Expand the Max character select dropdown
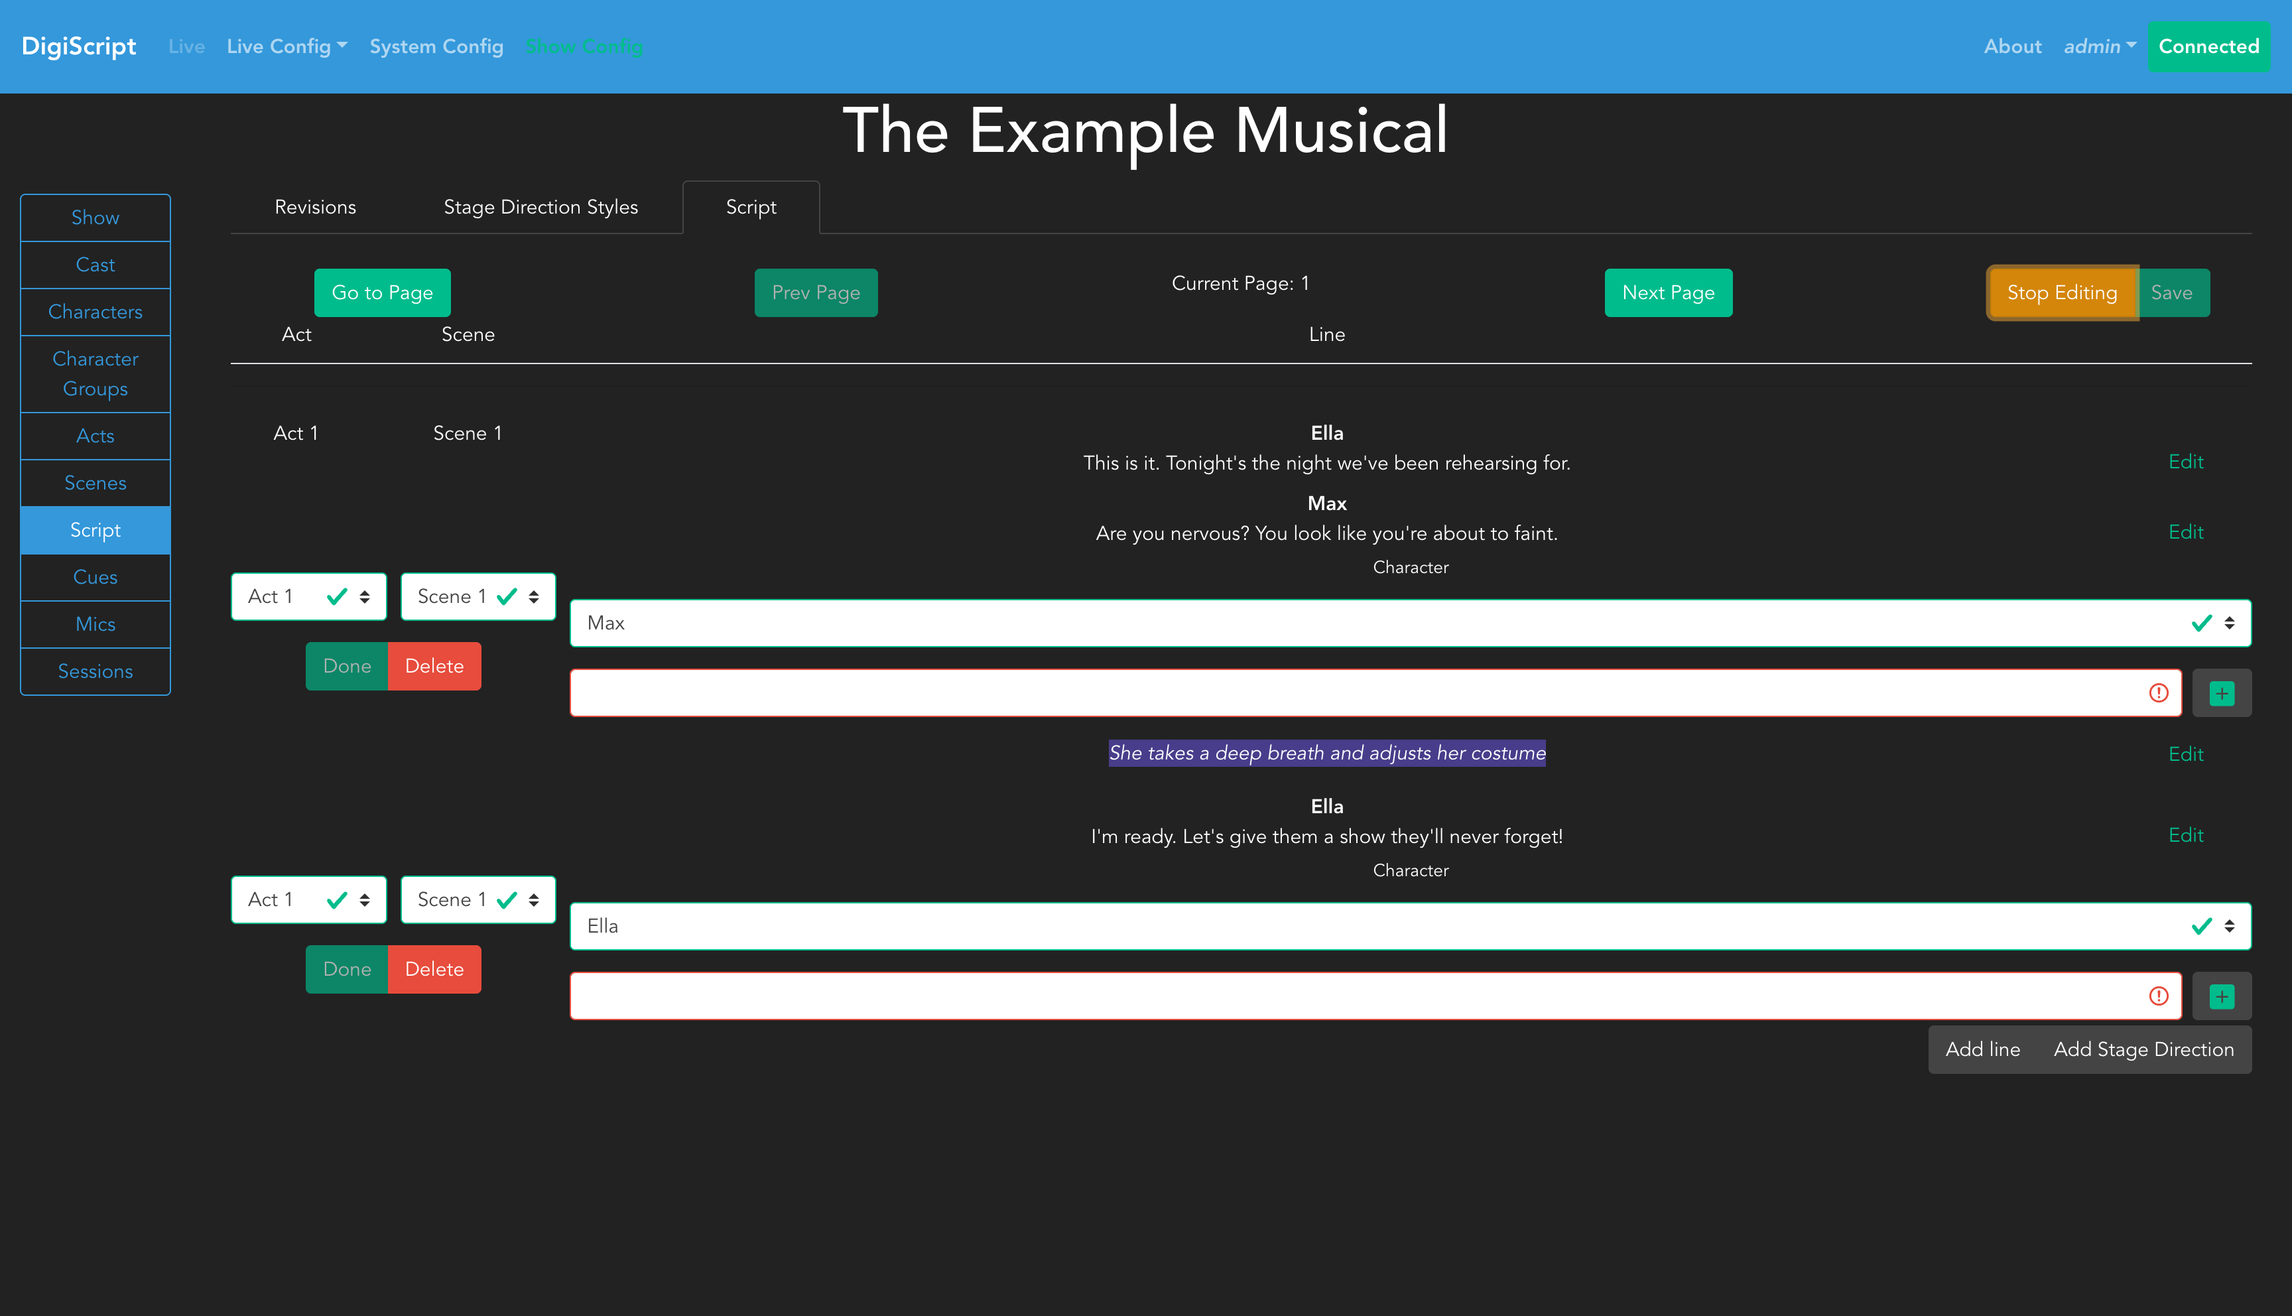2292x1316 pixels. click(1409, 623)
